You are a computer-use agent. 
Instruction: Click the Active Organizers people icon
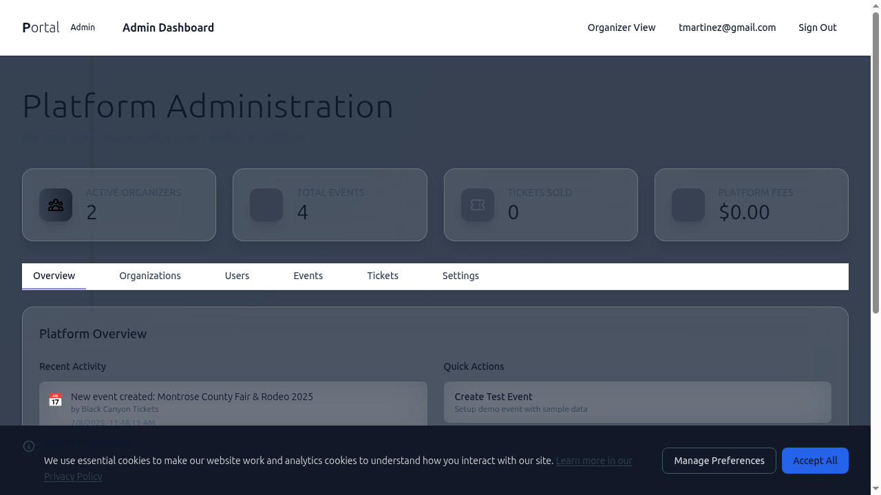pyautogui.click(x=56, y=205)
